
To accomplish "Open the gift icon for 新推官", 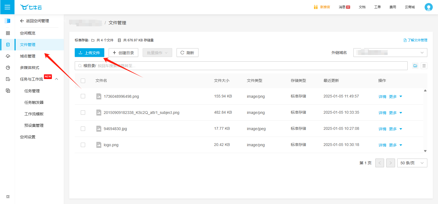I will (x=316, y=7).
